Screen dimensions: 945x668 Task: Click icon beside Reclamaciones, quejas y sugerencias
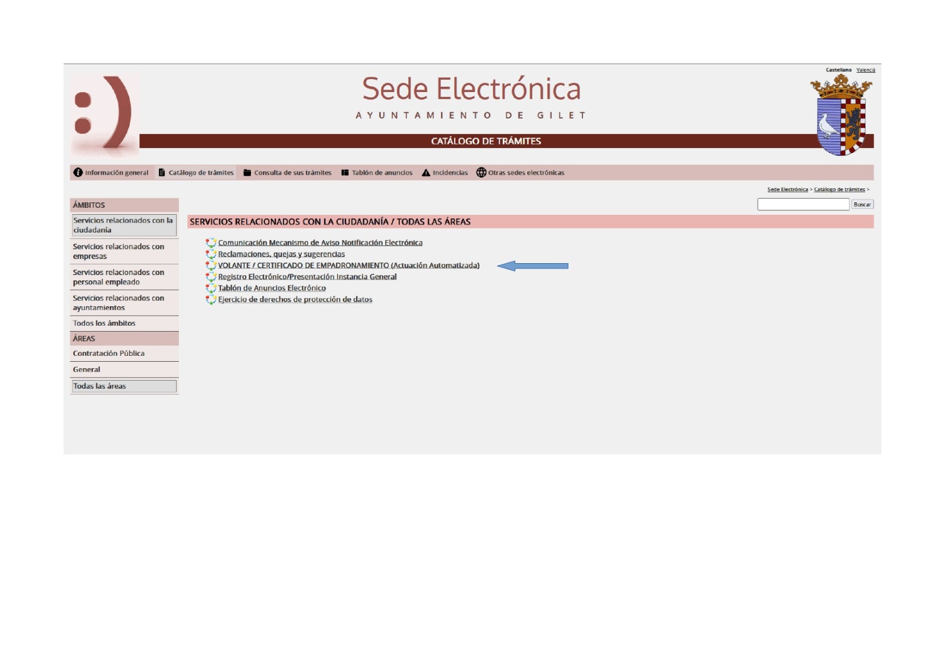tap(211, 254)
